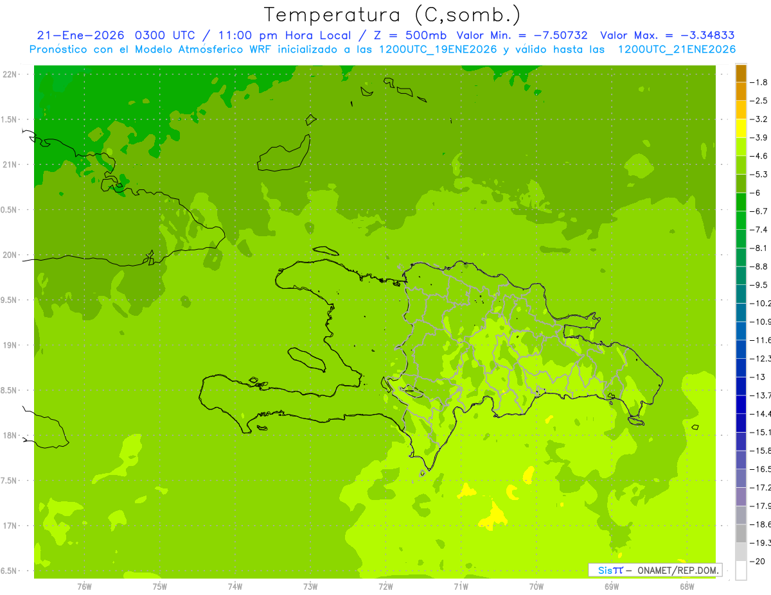Click the "18N" latitude label
This screenshot has height=595, width=771.
click(11, 435)
